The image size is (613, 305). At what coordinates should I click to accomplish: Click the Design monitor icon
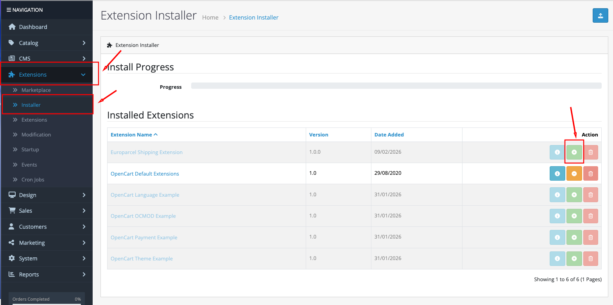coord(12,195)
